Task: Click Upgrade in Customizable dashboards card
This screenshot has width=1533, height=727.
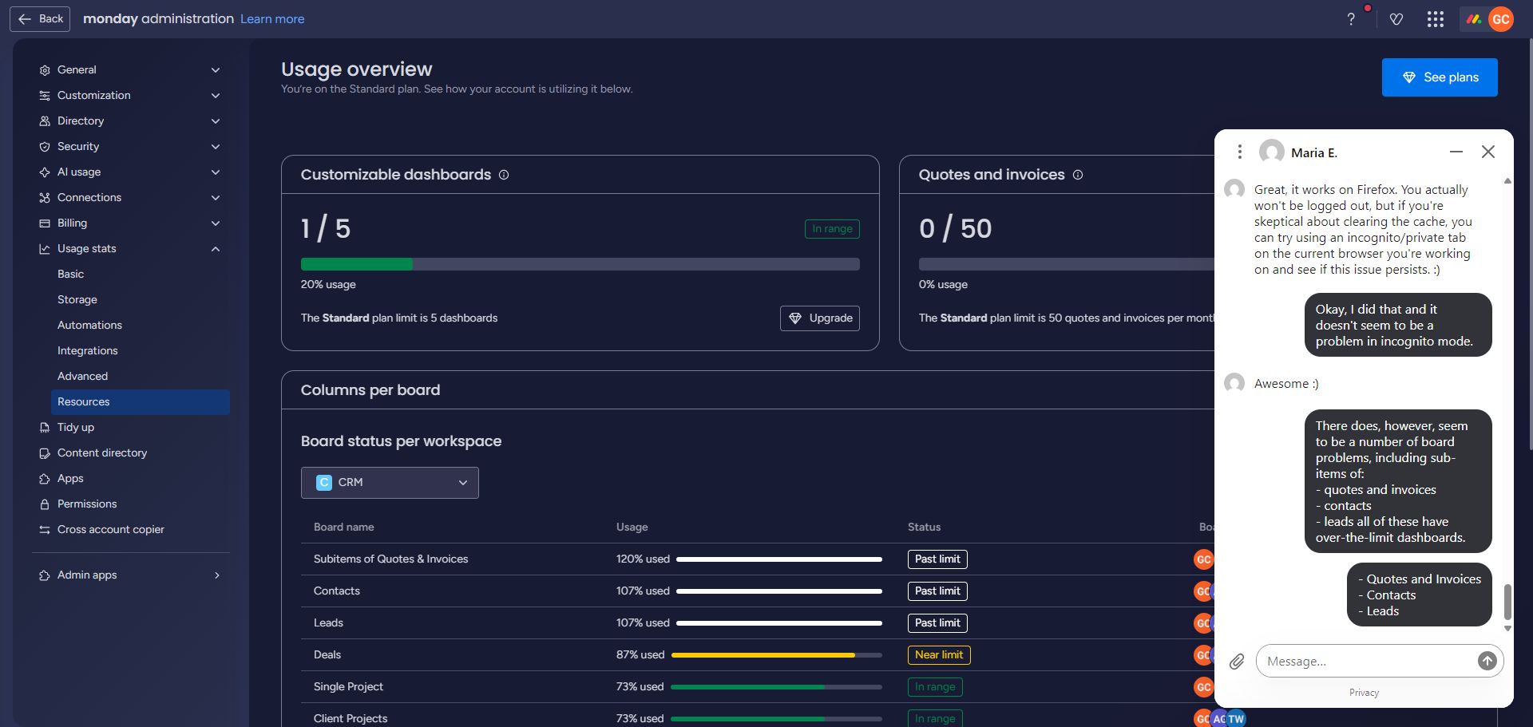Action: (820, 318)
